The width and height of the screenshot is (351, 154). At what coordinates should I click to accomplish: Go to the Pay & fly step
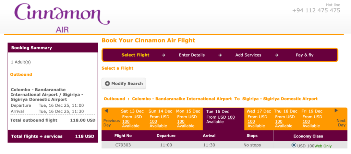point(304,55)
